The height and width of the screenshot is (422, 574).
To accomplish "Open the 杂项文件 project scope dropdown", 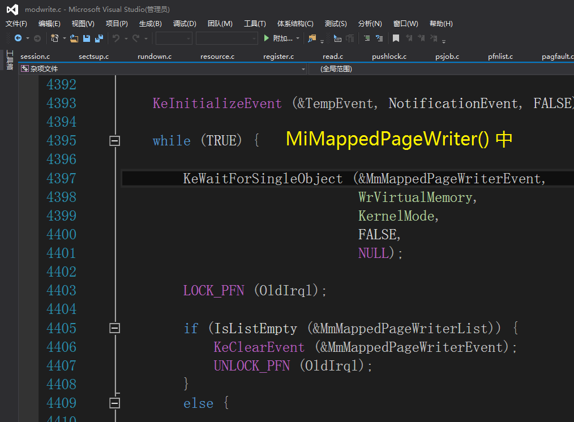I will (x=163, y=69).
